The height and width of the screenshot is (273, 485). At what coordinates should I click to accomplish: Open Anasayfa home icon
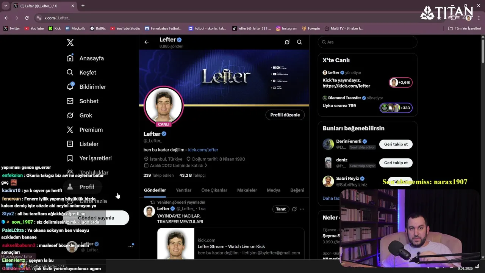(x=70, y=58)
